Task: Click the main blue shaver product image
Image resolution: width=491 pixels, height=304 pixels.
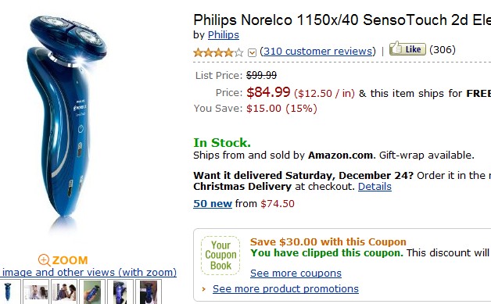Action: [67, 117]
